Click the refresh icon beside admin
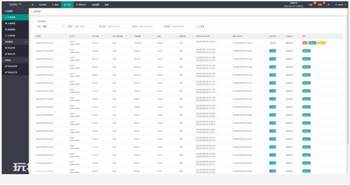The height and width of the screenshot is (185, 350). [x=328, y=4]
